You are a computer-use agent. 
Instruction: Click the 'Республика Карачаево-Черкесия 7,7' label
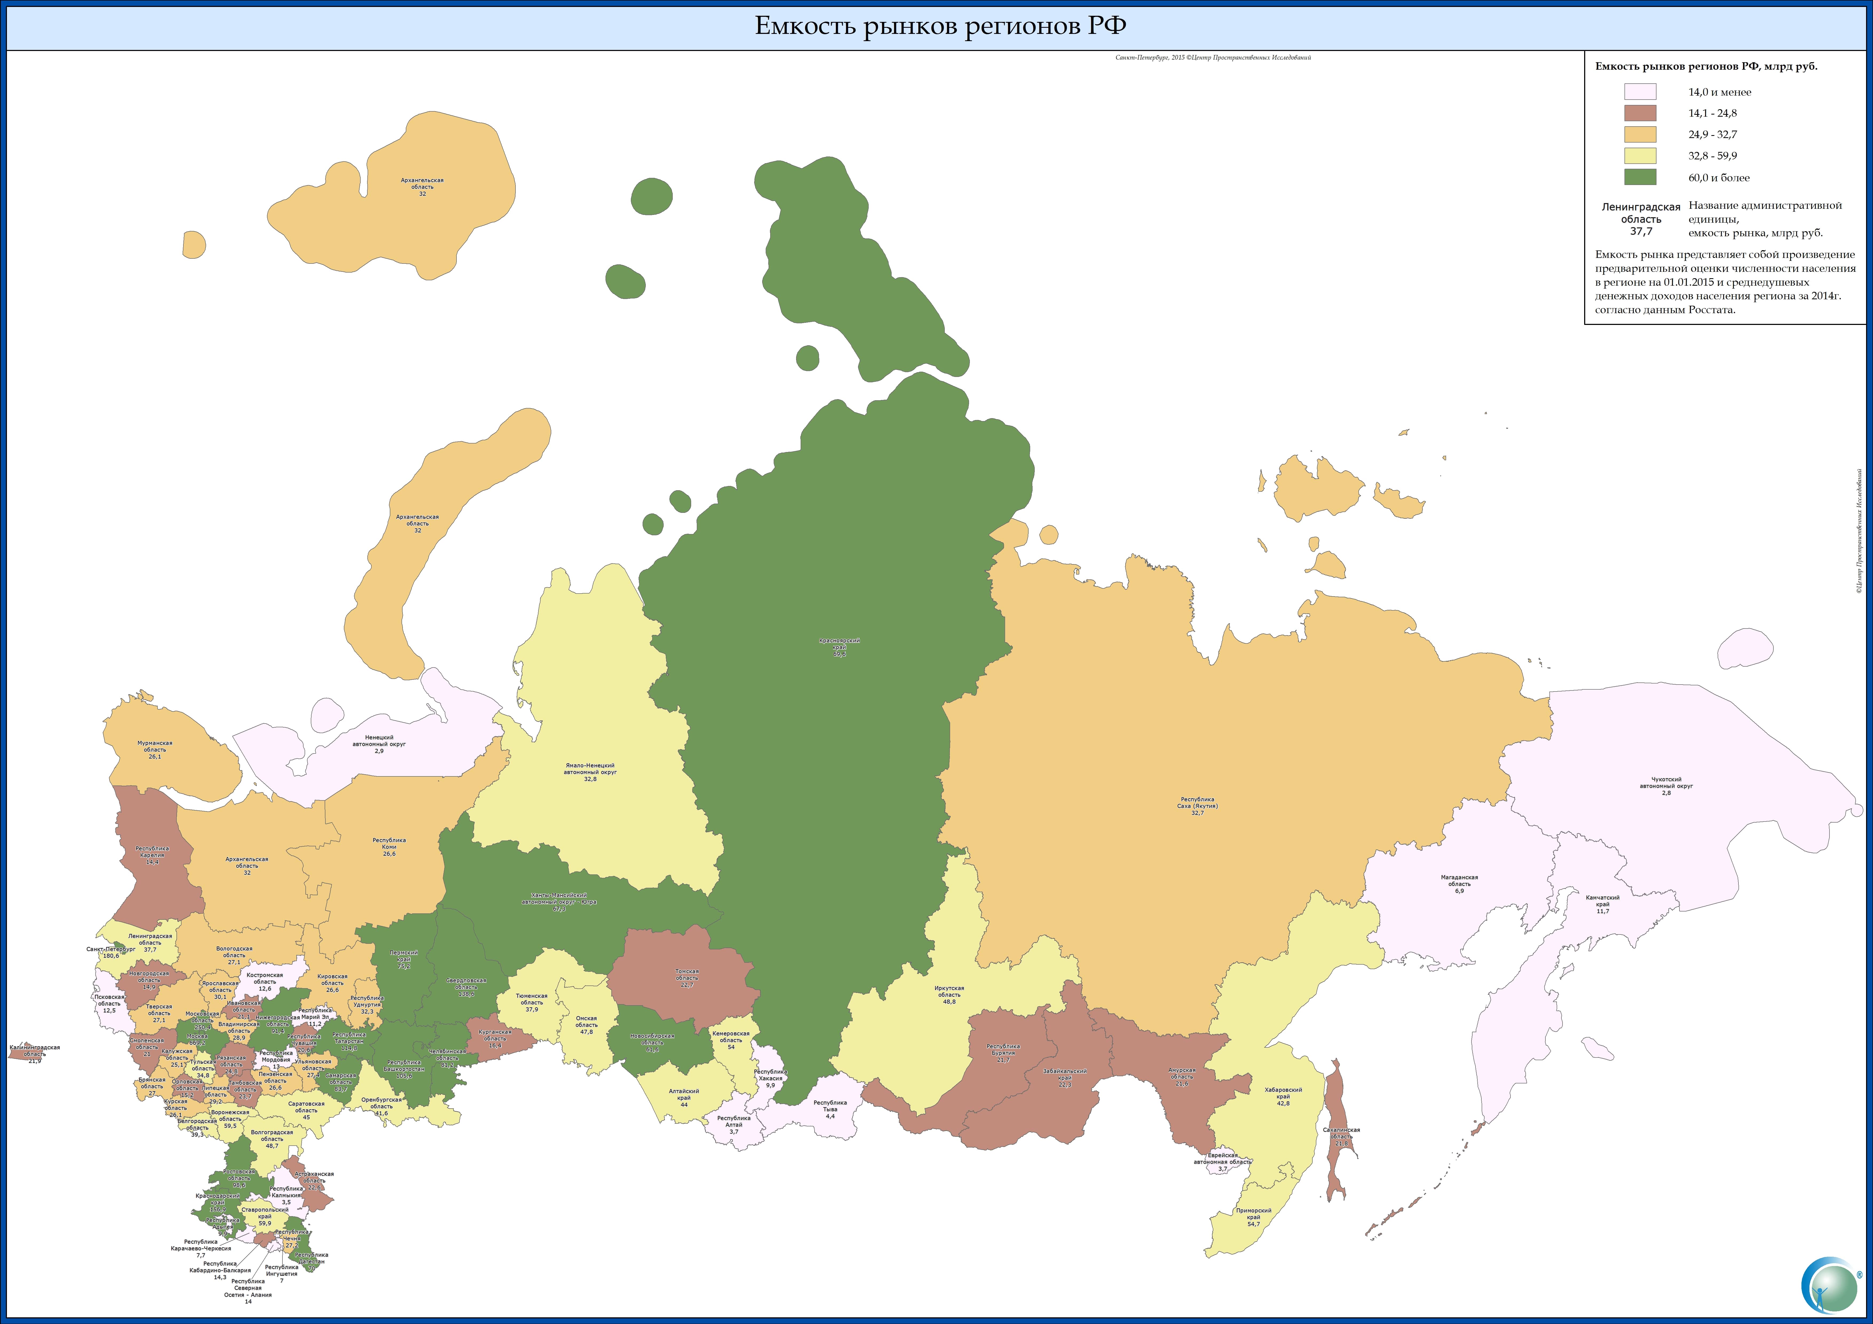pos(201,1248)
